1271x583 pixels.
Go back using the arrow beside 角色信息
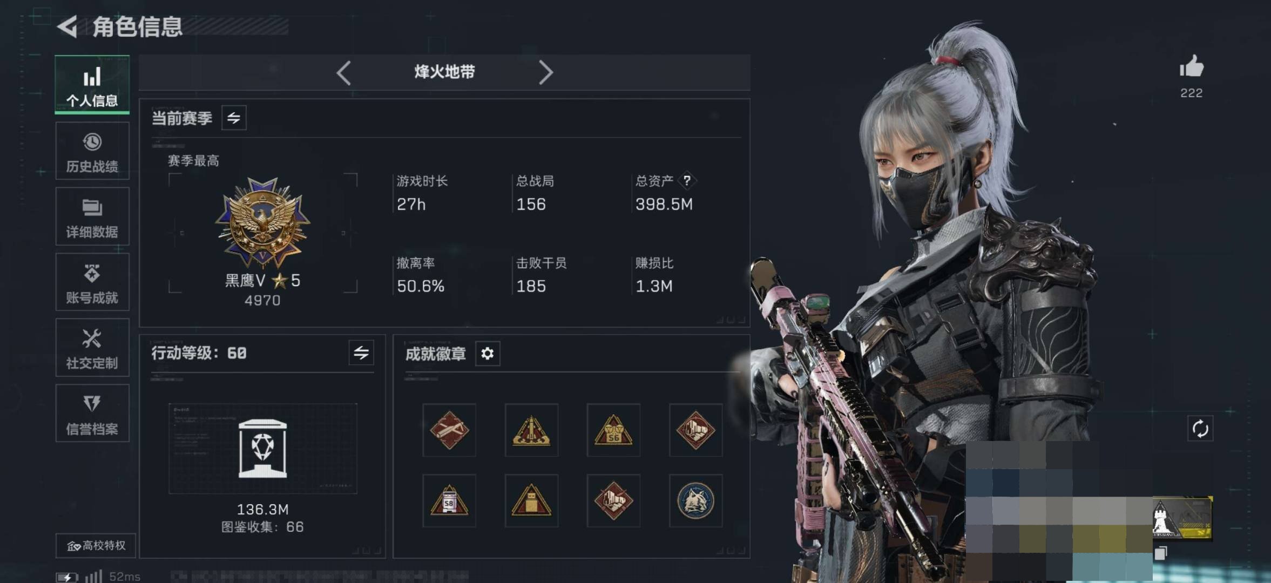coord(67,27)
